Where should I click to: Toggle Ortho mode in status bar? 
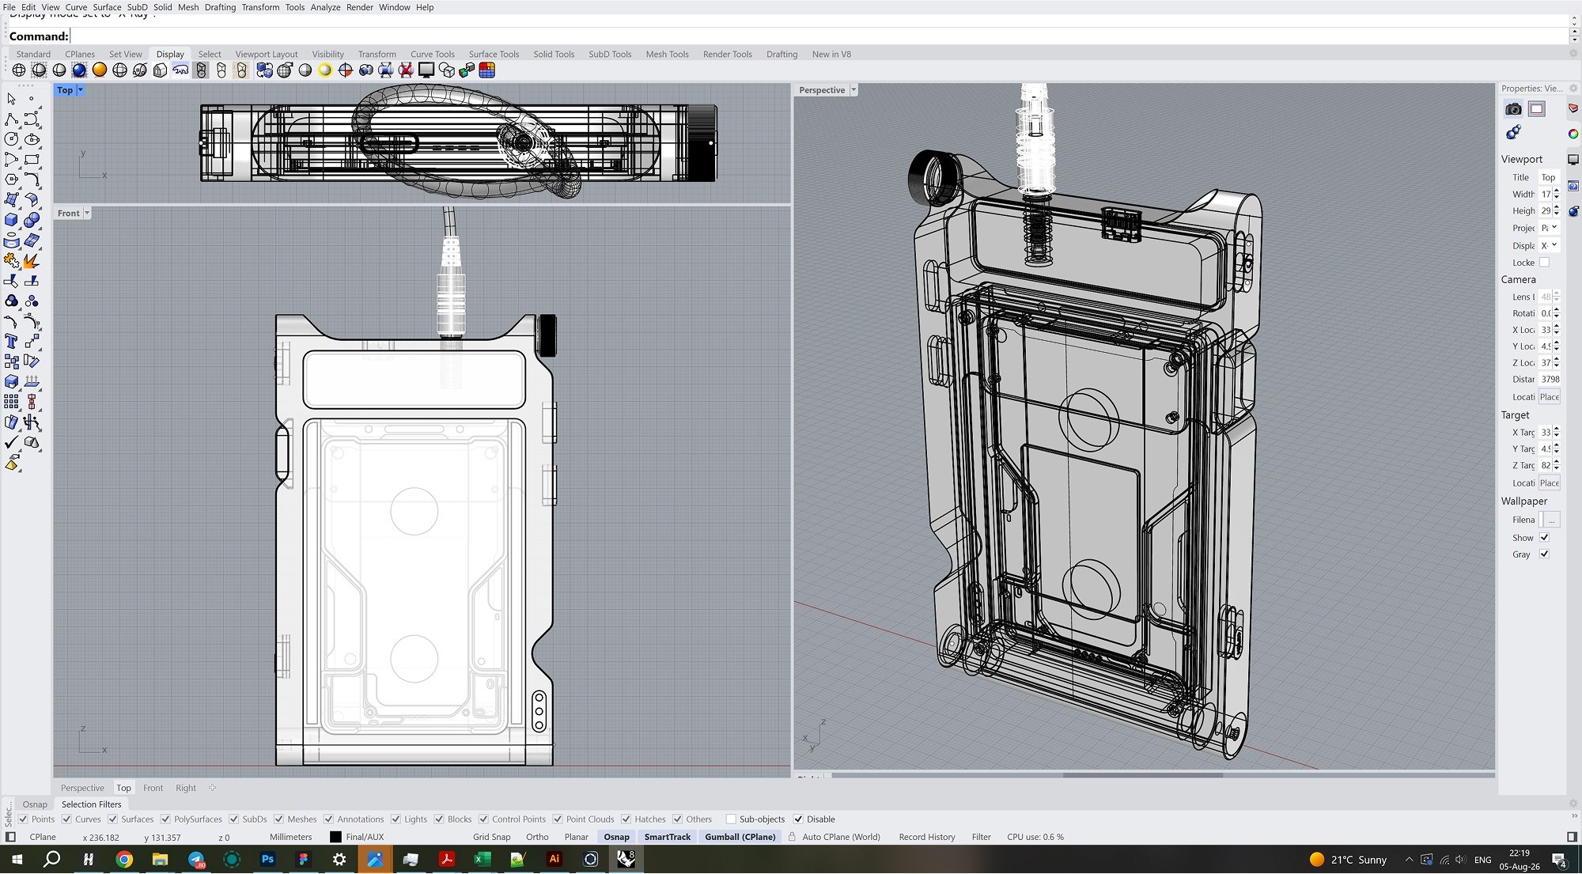(x=537, y=837)
